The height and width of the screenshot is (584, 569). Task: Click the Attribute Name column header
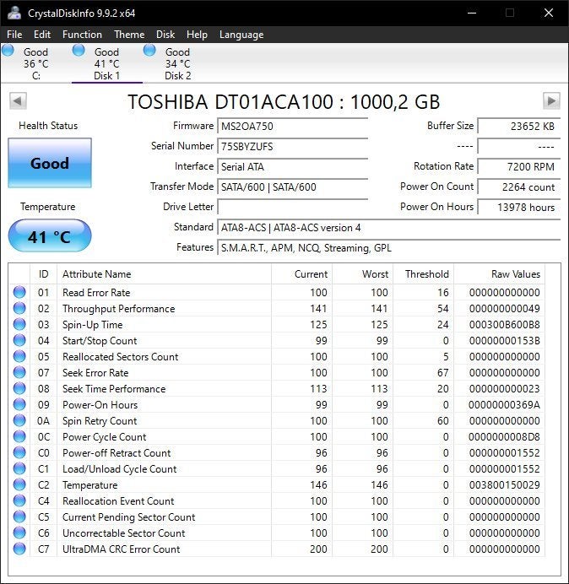164,274
